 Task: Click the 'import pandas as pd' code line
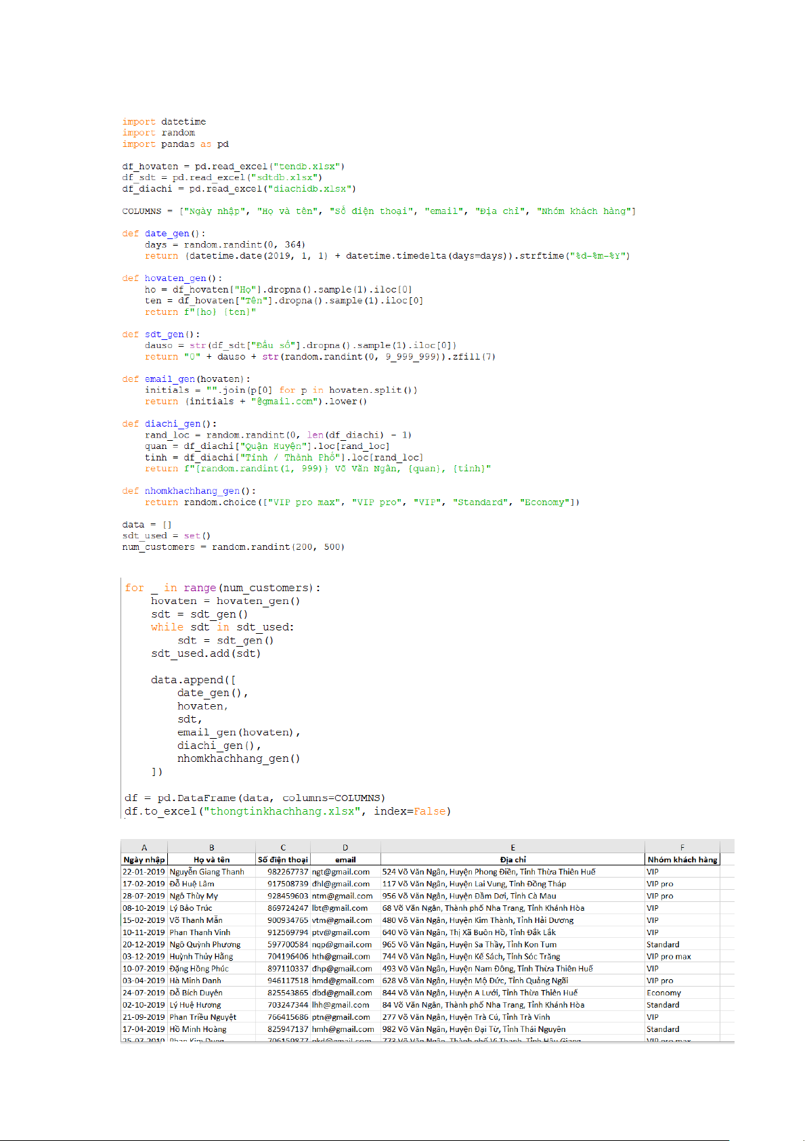coord(175,144)
